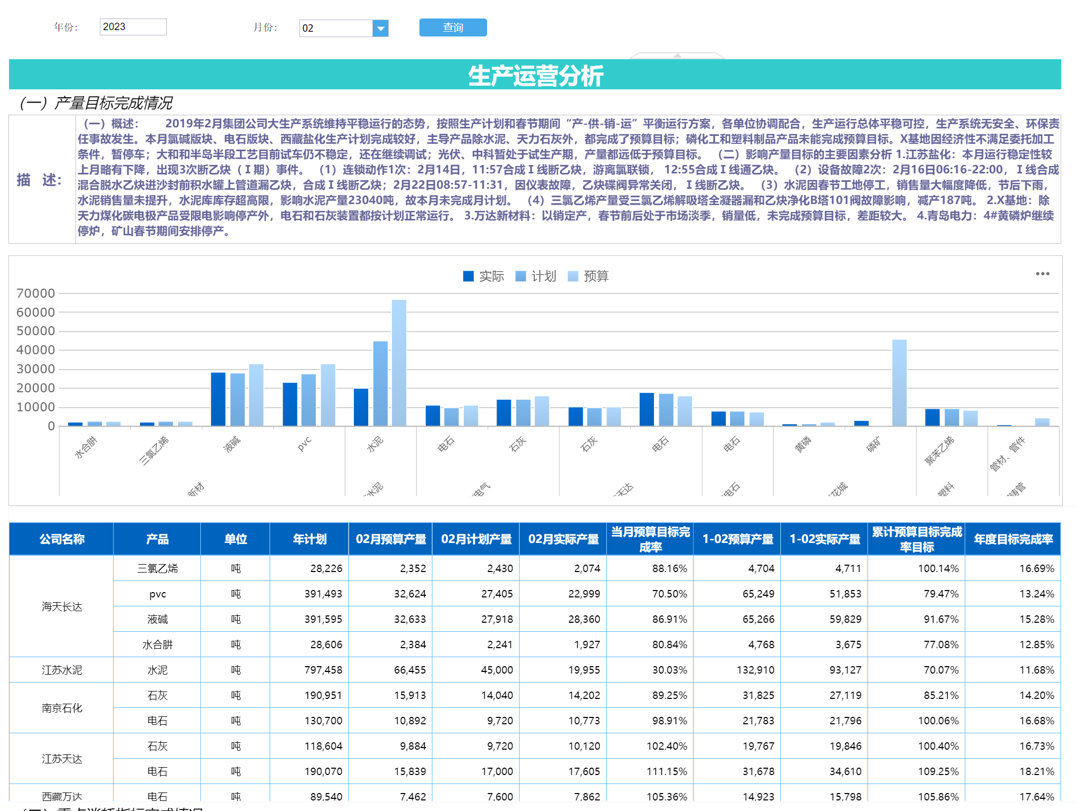This screenshot has width=1076, height=811.
Task: Select the 江苏水泥 company row cell
Action: pos(61,670)
